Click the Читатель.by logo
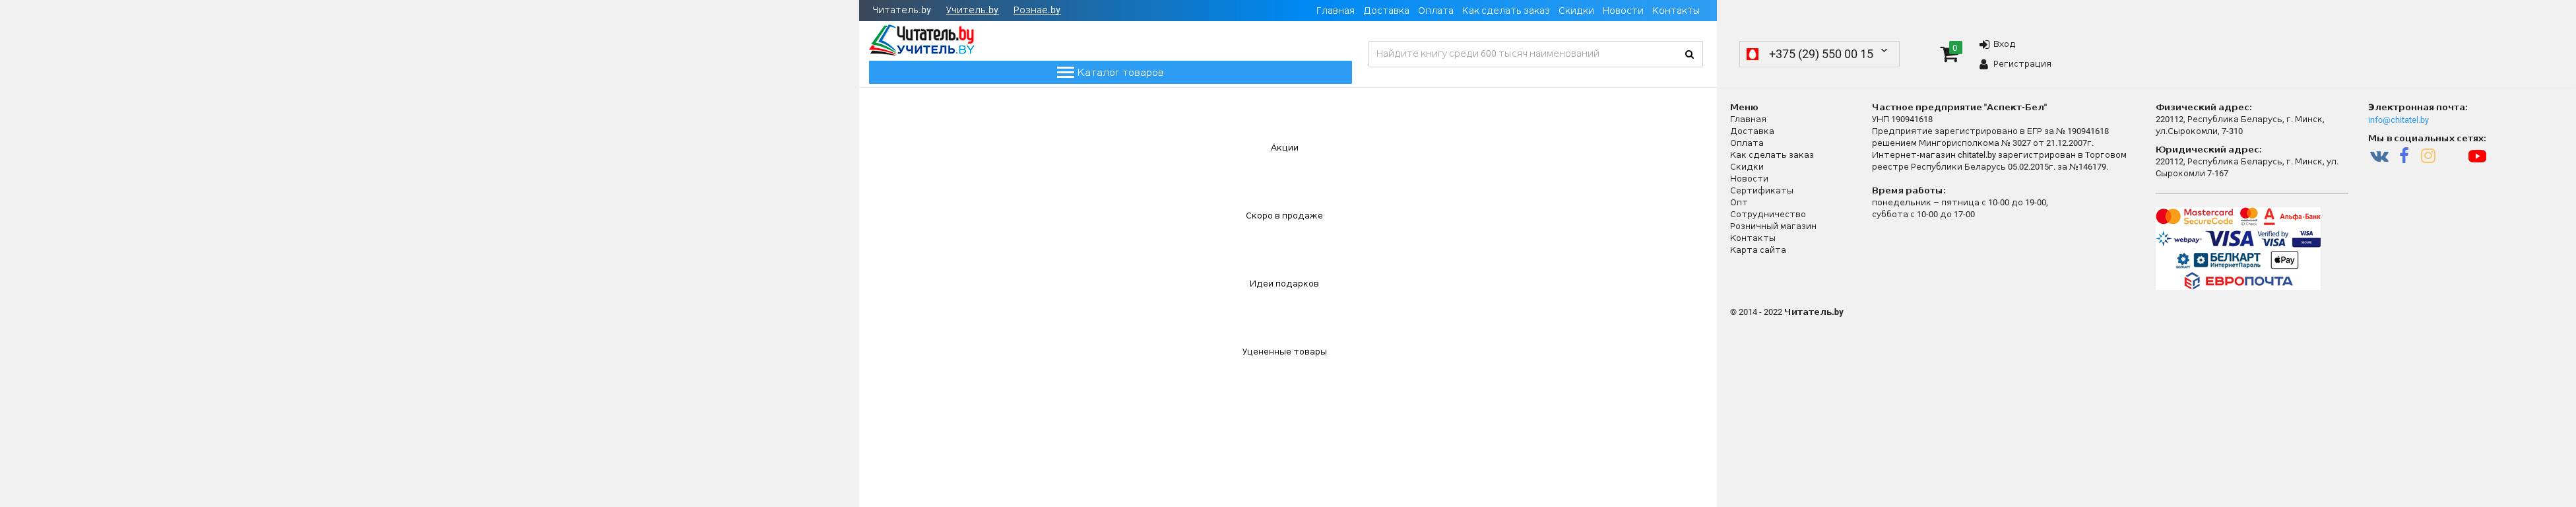 [x=922, y=40]
